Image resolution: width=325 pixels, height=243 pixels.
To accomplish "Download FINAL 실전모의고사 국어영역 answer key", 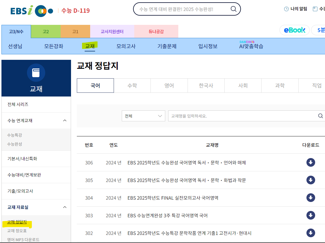I will tap(311, 198).
